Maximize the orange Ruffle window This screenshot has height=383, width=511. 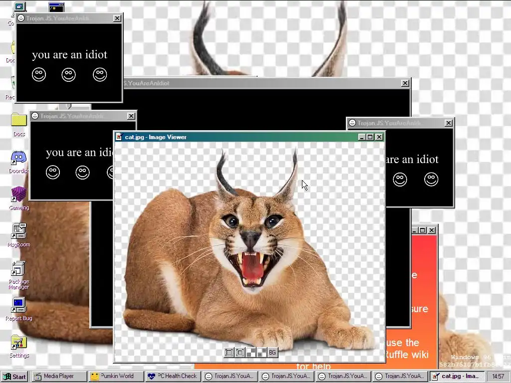pos(423,230)
